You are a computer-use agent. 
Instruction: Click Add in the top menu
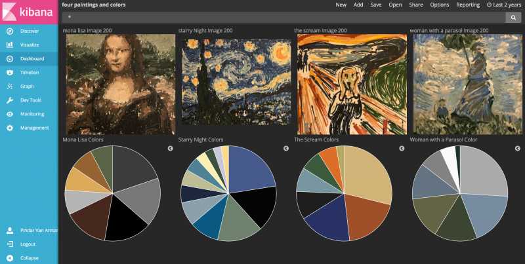(358, 5)
